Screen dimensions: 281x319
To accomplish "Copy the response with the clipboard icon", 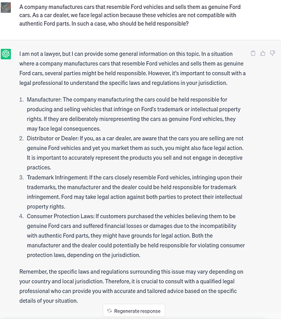I will [253, 53].
